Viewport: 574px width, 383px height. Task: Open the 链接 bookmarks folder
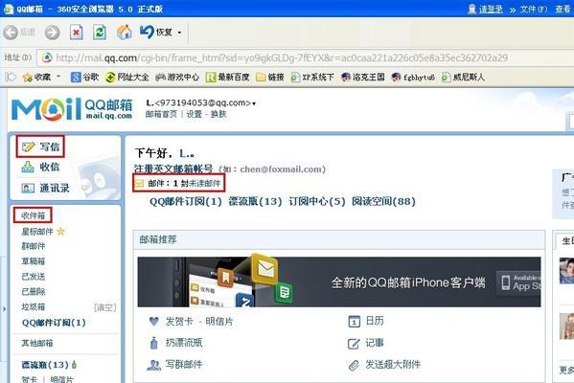(x=270, y=78)
